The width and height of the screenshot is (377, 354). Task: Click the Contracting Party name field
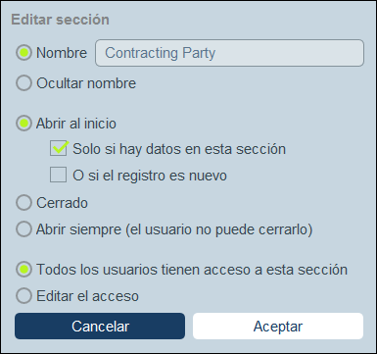[229, 53]
